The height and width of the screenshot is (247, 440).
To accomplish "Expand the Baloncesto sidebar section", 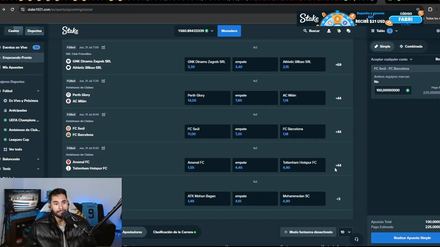I will 38,159.
